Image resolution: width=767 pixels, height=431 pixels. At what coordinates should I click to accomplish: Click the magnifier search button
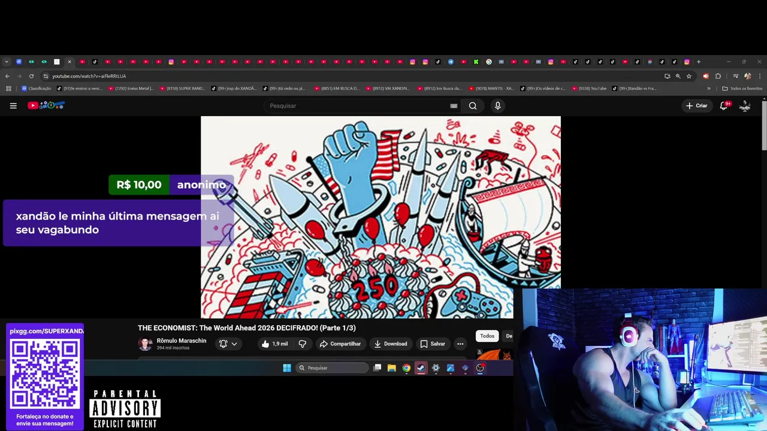(473, 106)
